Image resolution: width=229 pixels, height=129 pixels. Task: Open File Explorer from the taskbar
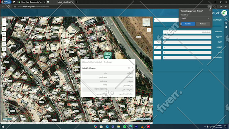pos(119,127)
